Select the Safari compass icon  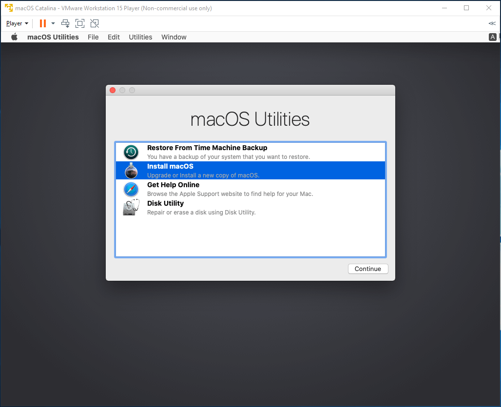tap(131, 189)
